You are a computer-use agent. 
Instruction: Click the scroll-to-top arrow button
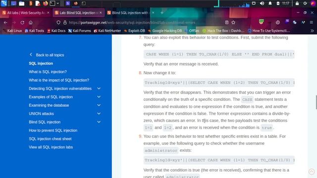312,172
